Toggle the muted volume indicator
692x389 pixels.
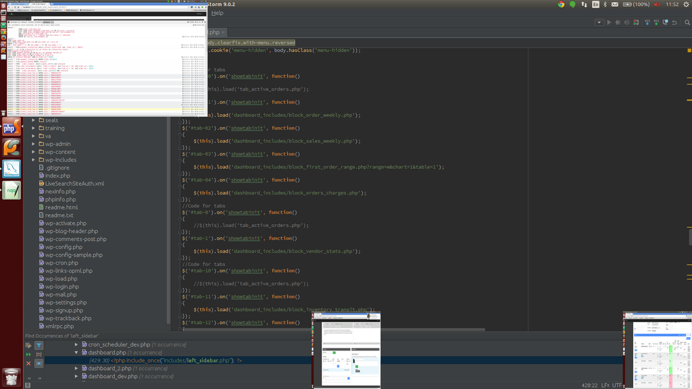pos(656,4)
